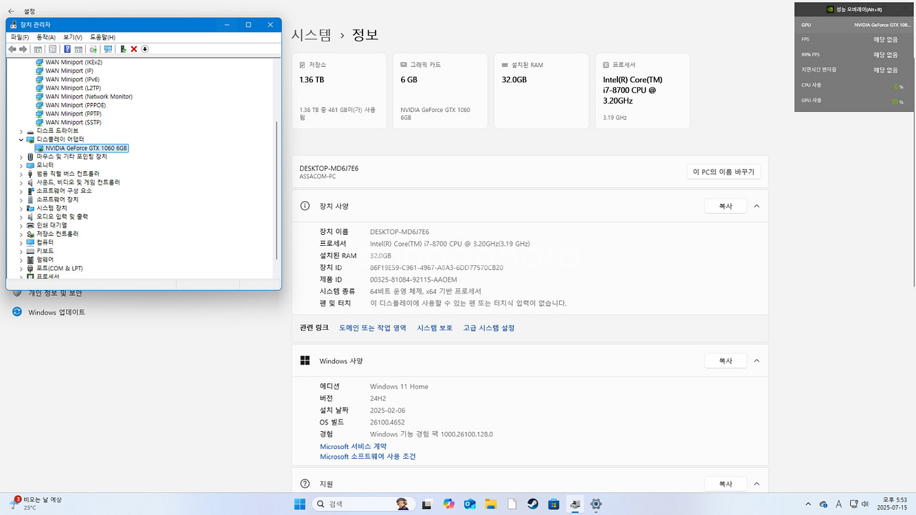Open Outlook from the taskbar

coord(470,504)
